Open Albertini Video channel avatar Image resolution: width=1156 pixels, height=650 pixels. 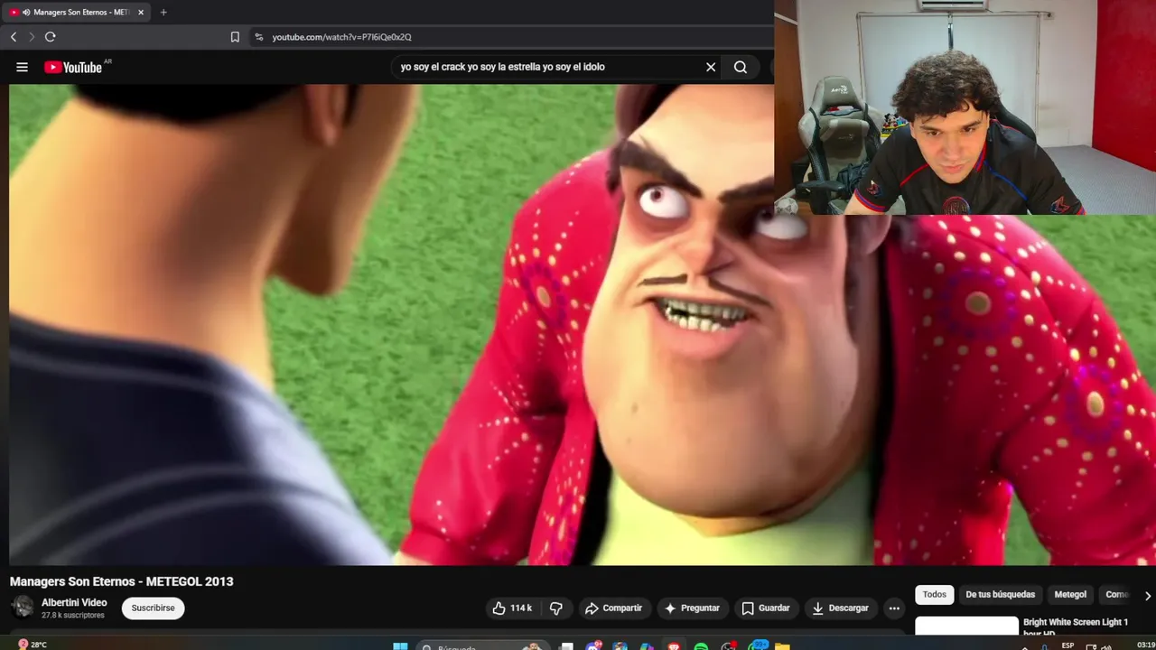click(x=23, y=608)
